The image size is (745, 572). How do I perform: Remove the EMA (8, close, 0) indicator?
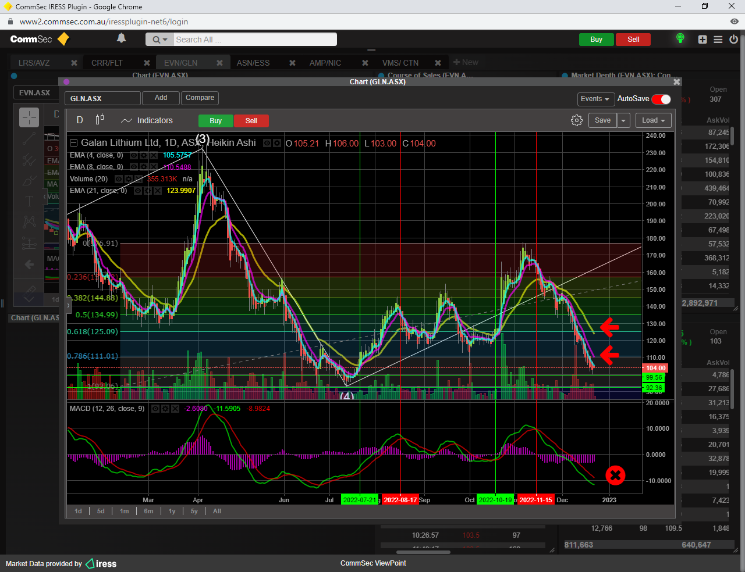(x=154, y=167)
